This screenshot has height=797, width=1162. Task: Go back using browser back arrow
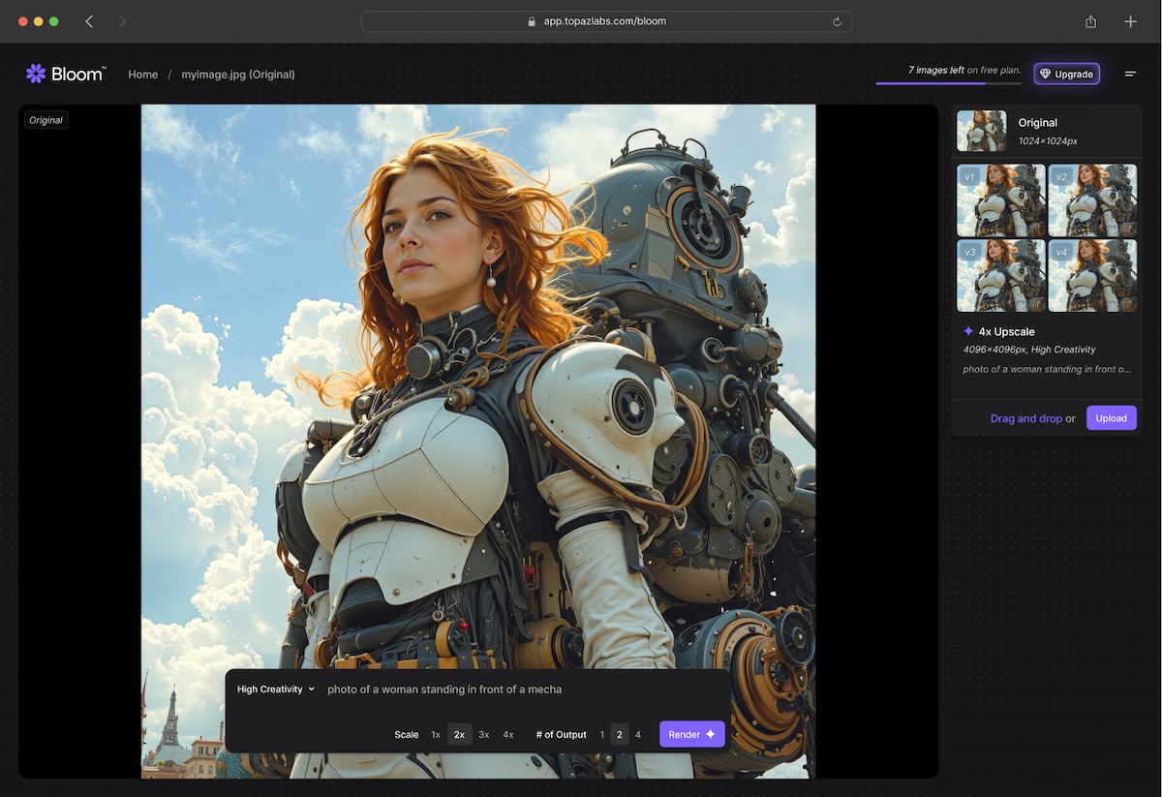(89, 21)
